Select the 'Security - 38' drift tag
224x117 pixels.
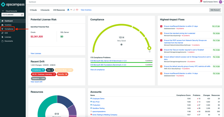pos(63,74)
